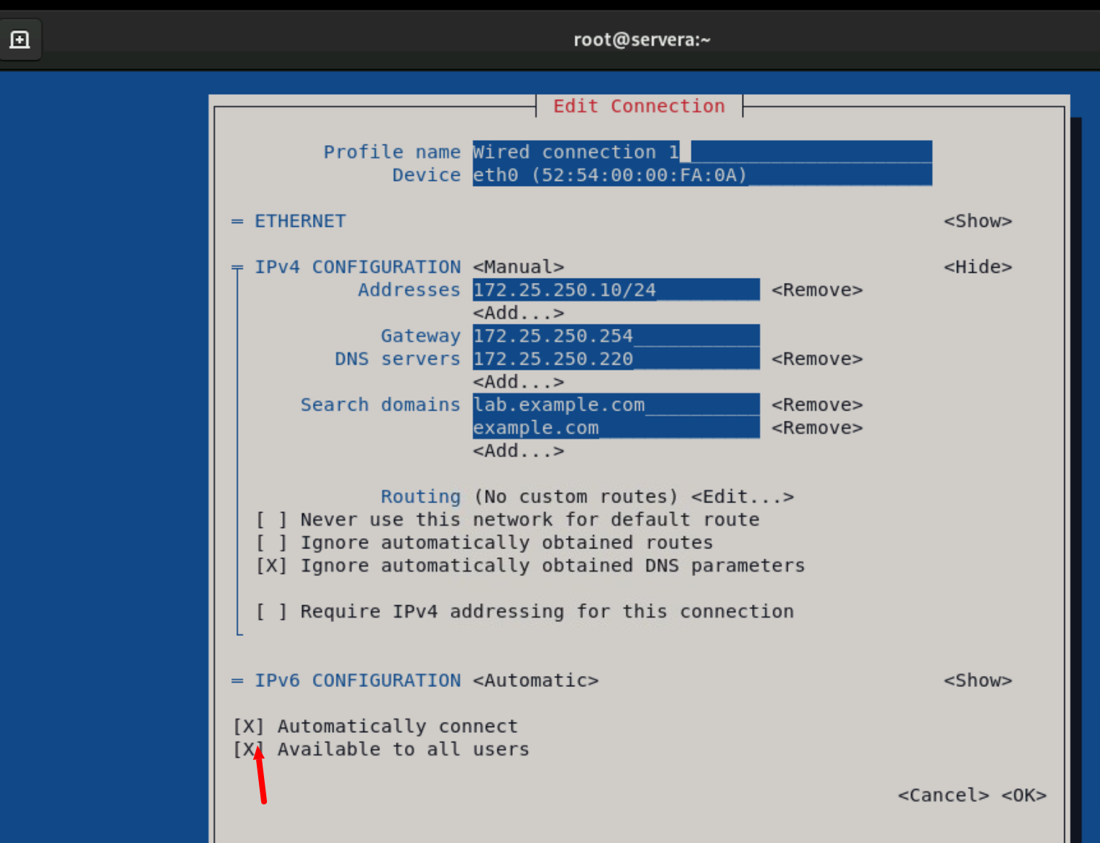Confirm changes with the <OK> button
This screenshot has height=843, width=1100.
pos(1024,795)
